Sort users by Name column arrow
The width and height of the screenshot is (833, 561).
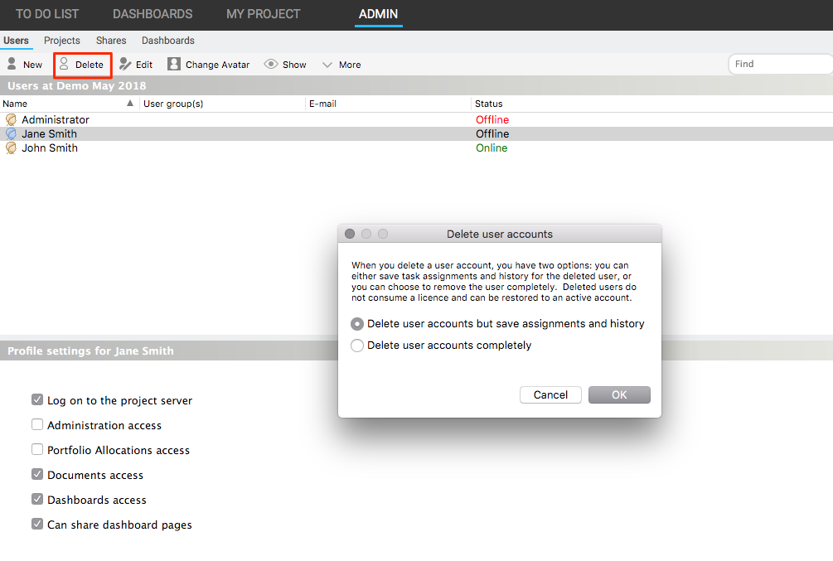coord(130,104)
